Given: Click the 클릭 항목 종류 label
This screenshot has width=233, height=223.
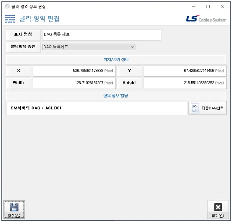Looking at the screenshot, I should pyautogui.click(x=23, y=46).
